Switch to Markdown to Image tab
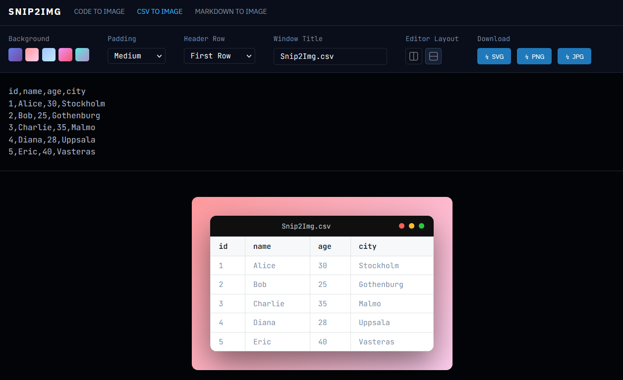623x380 pixels. click(230, 11)
